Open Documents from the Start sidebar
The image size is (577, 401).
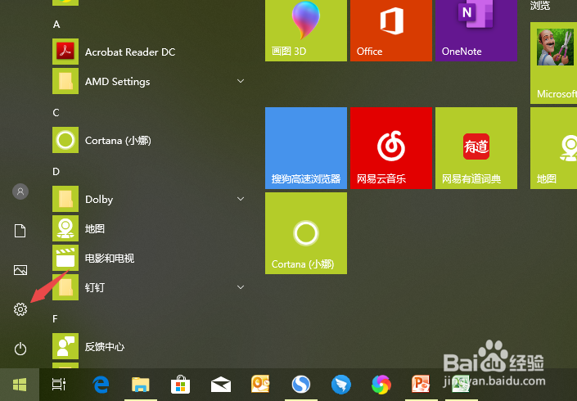20,231
